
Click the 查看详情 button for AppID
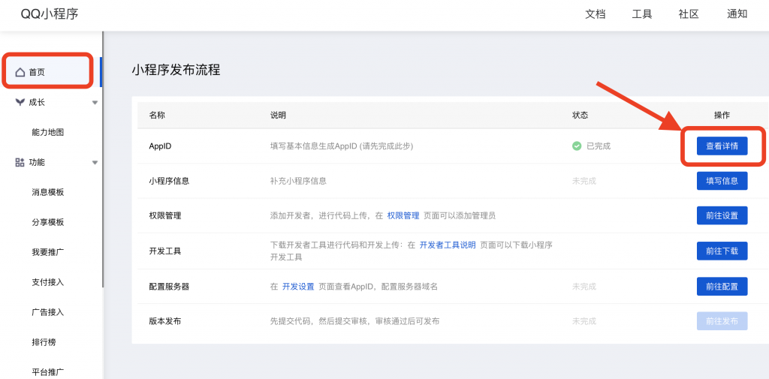click(722, 146)
